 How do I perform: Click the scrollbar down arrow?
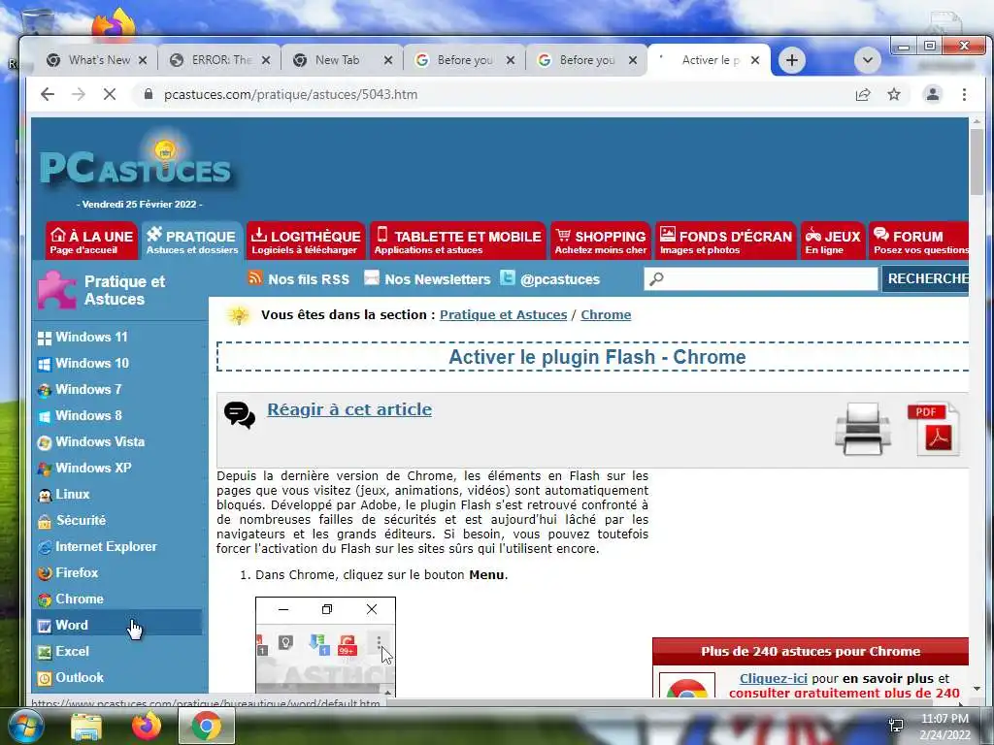coord(977,689)
